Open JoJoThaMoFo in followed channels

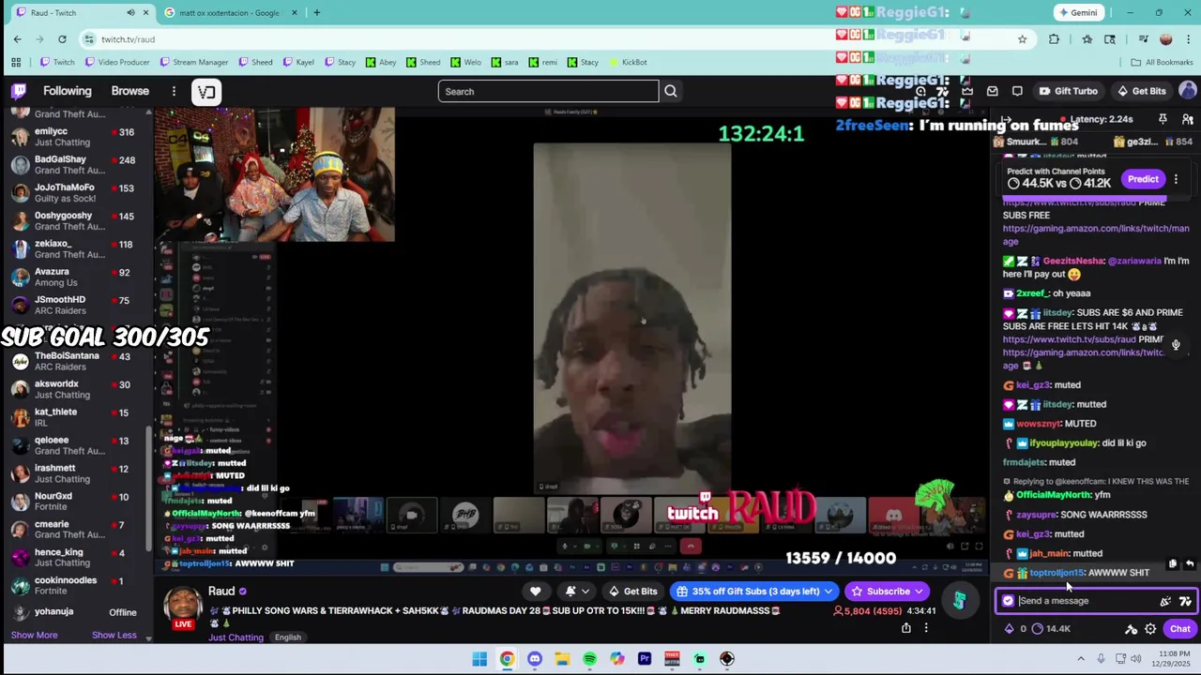pyautogui.click(x=80, y=192)
